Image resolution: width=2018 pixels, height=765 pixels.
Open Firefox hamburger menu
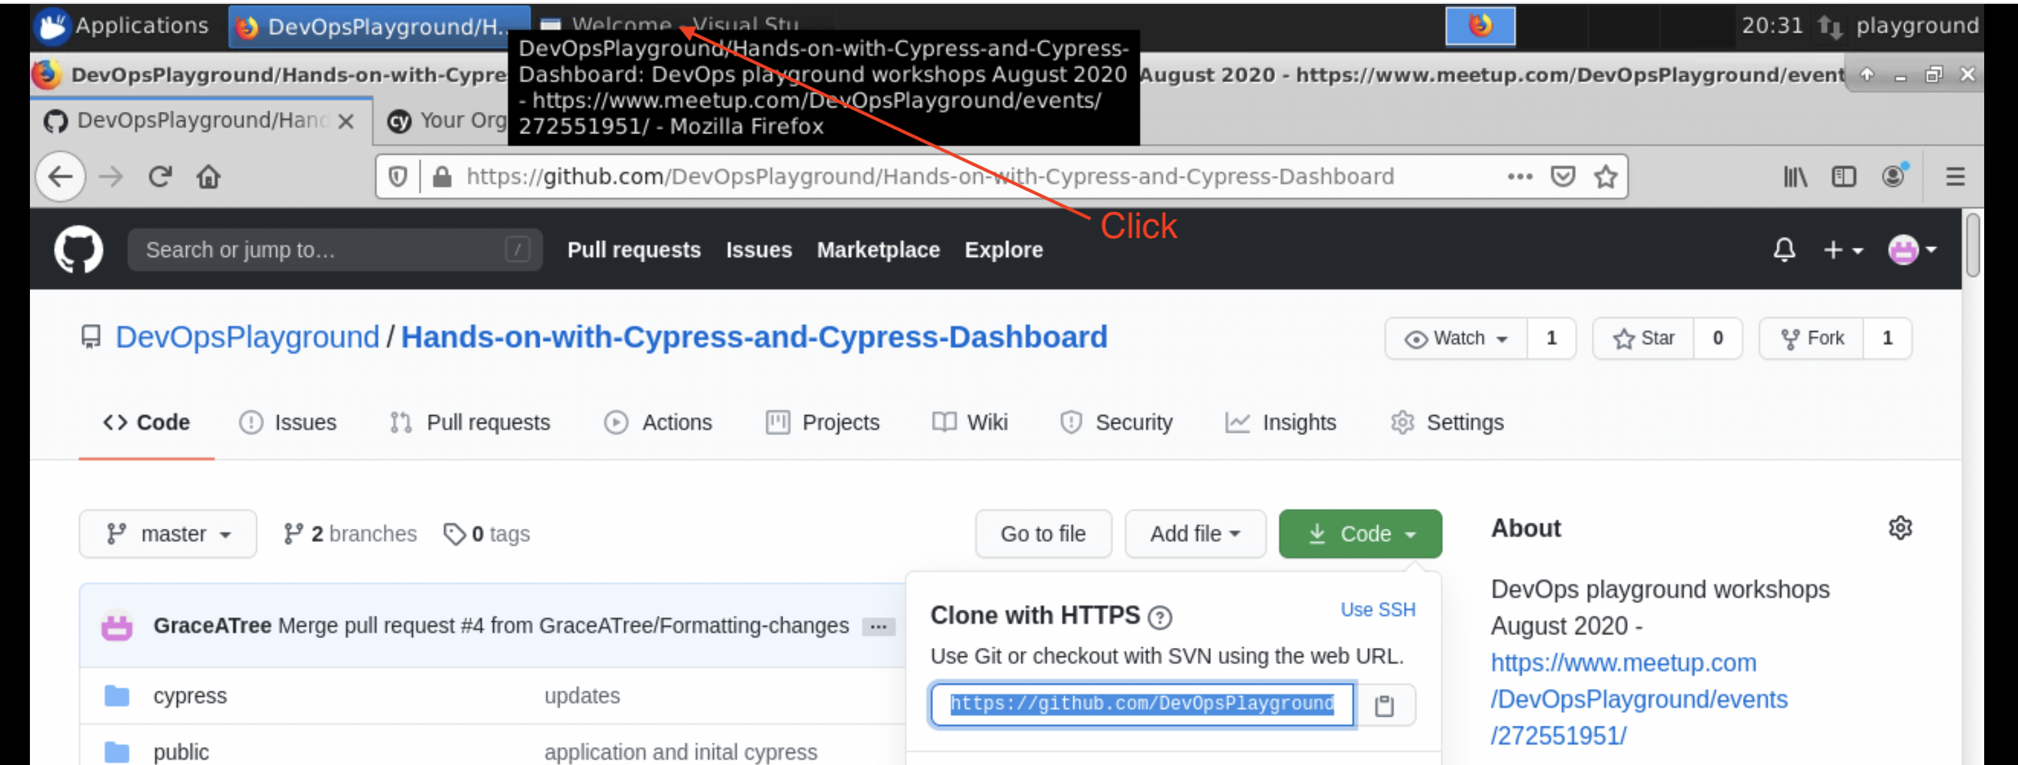(1954, 177)
